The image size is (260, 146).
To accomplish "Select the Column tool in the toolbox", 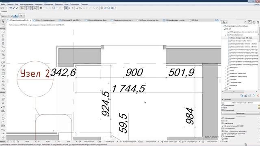I will pyautogui.click(x=3, y=43).
